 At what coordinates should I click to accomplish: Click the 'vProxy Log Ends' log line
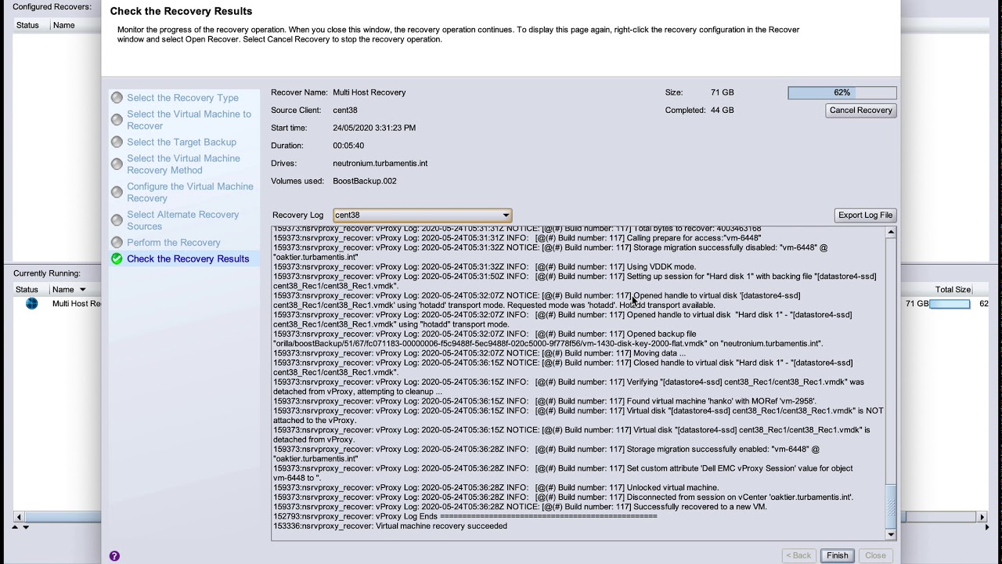click(x=465, y=517)
